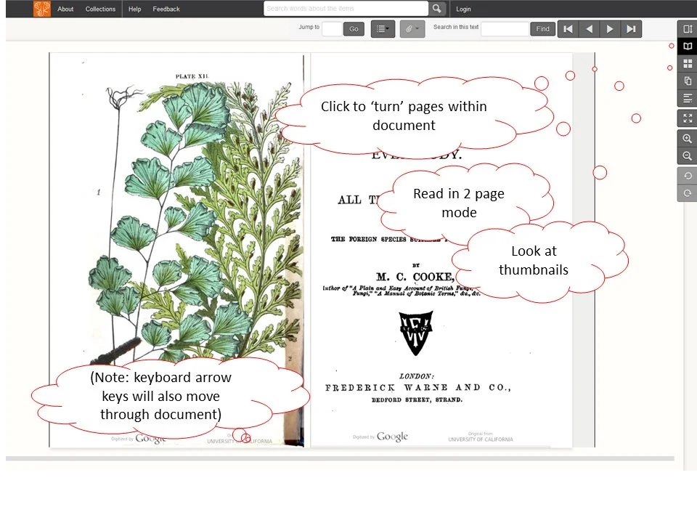This screenshot has height=523, width=697.
Task: Rotate page clockwise
Action: pos(688,193)
